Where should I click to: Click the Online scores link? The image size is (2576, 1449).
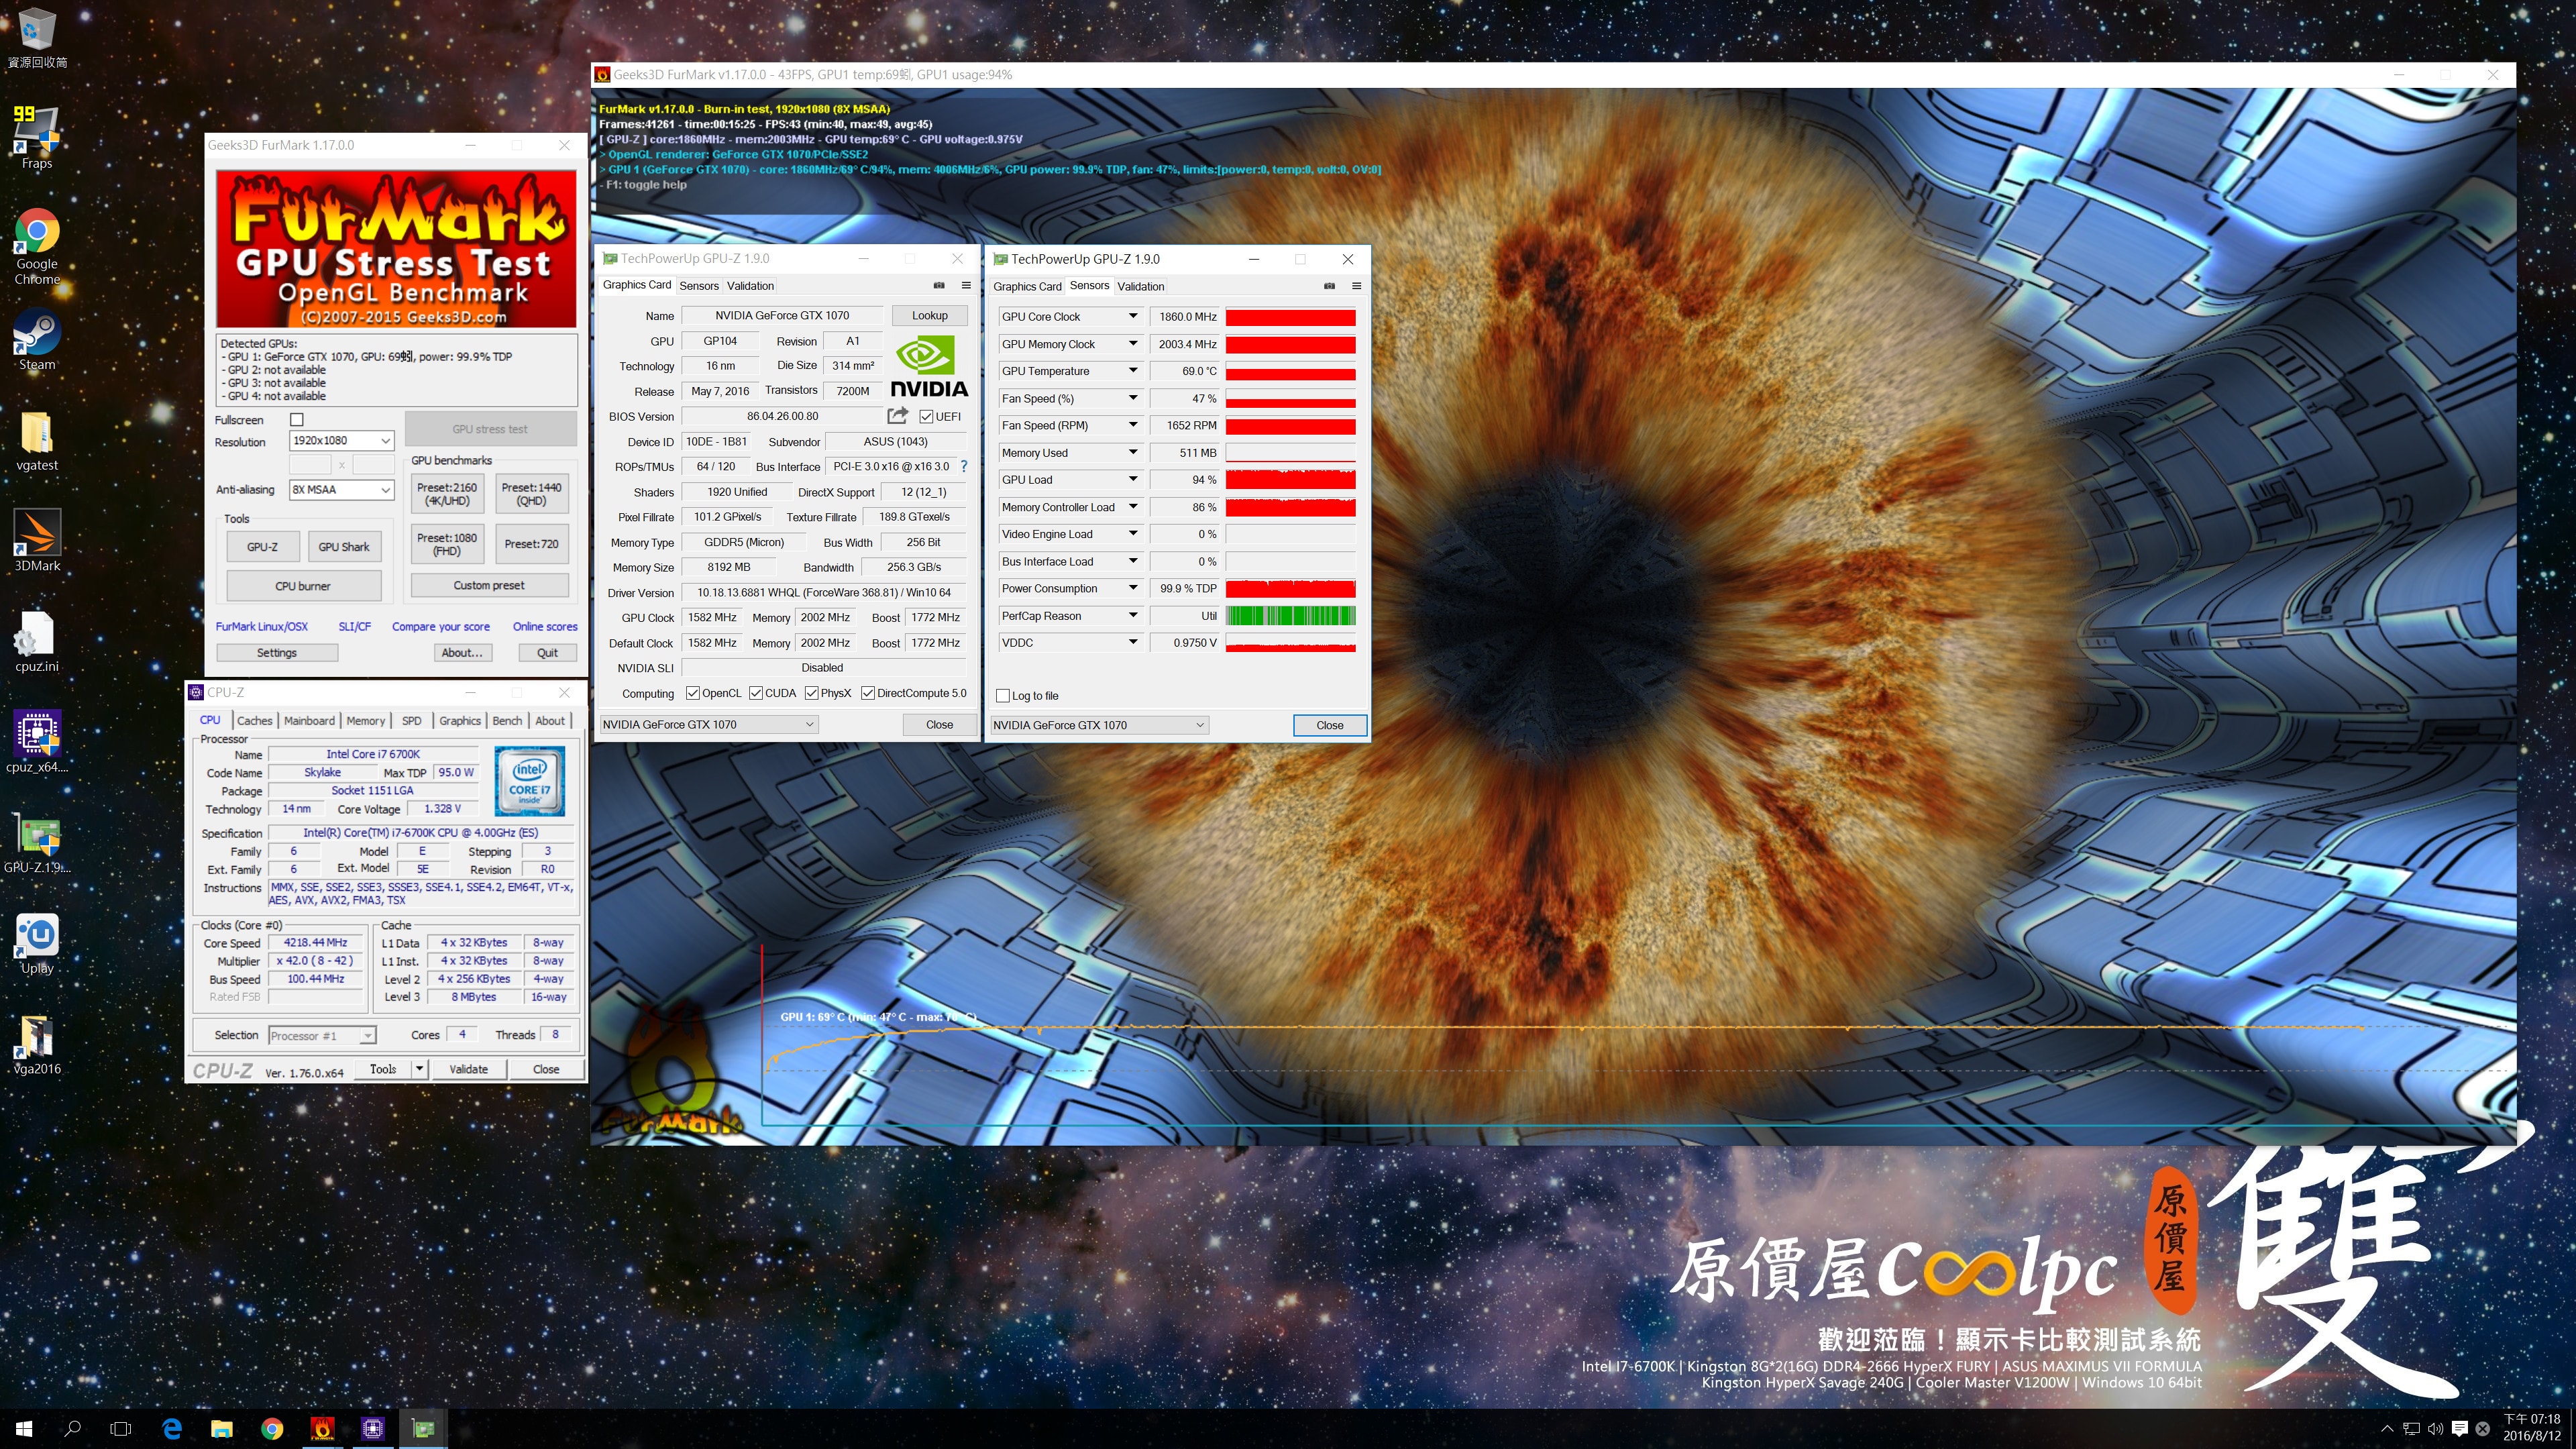545,627
